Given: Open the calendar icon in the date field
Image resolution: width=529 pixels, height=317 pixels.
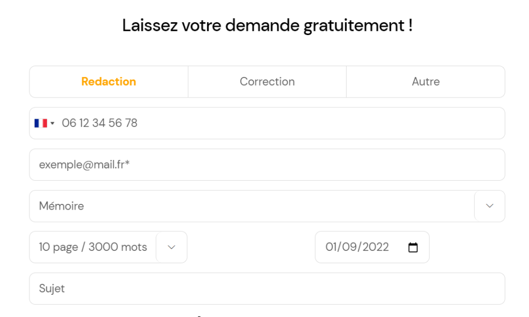Looking at the screenshot, I should coord(413,247).
